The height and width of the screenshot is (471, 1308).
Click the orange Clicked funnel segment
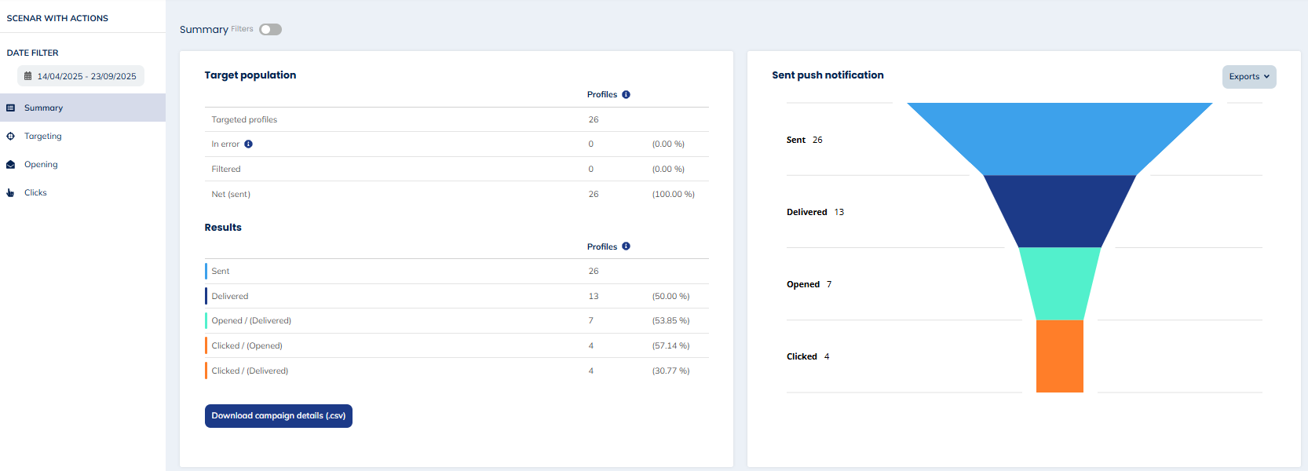tap(1059, 356)
